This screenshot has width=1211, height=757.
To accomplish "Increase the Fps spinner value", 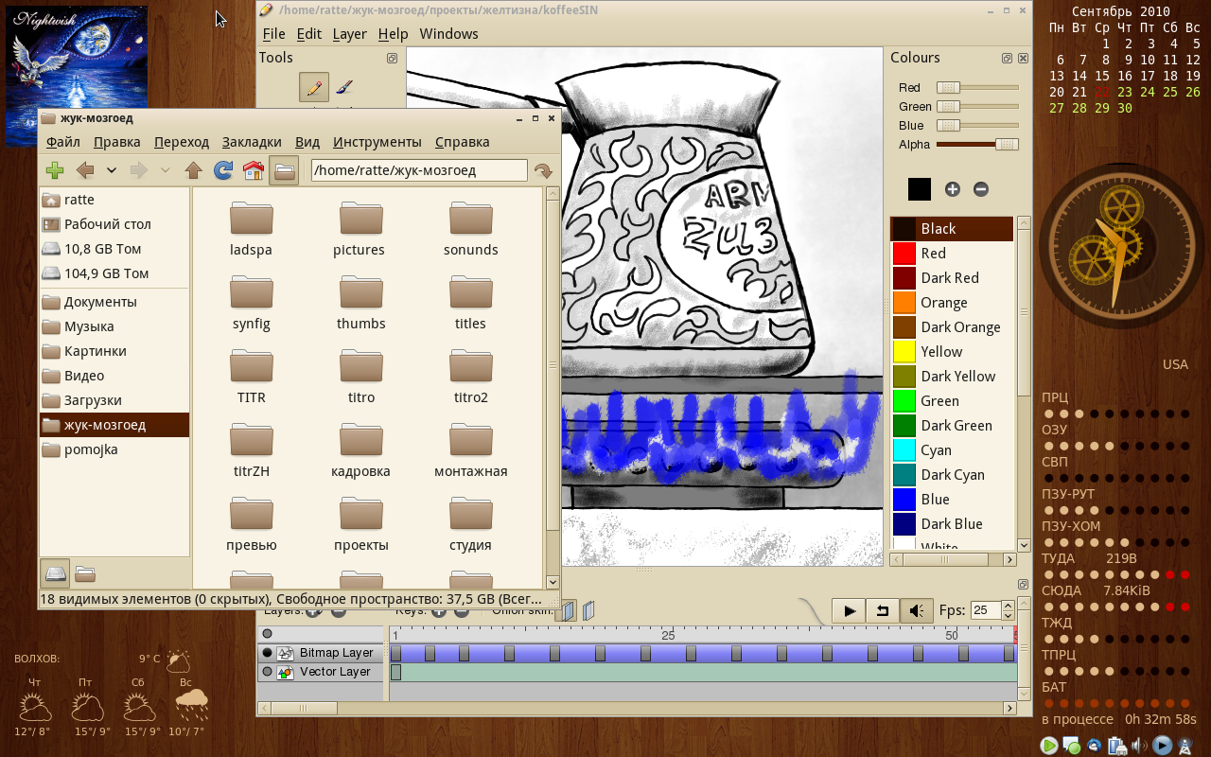I will [1008, 606].
